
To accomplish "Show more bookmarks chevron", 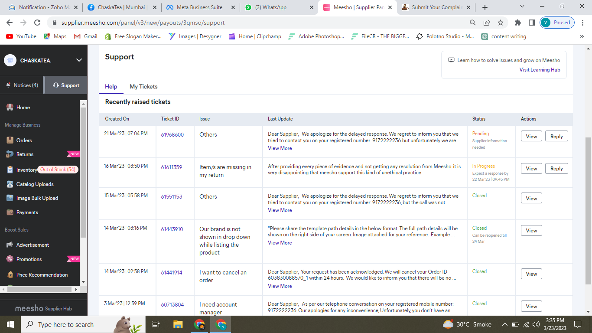I will [x=582, y=36].
